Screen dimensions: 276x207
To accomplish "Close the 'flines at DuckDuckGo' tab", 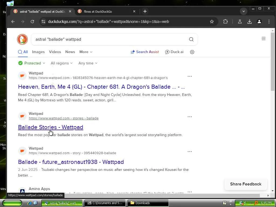I will 134,11.
